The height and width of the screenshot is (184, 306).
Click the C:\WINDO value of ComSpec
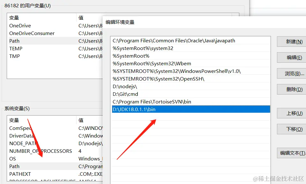click(x=91, y=128)
